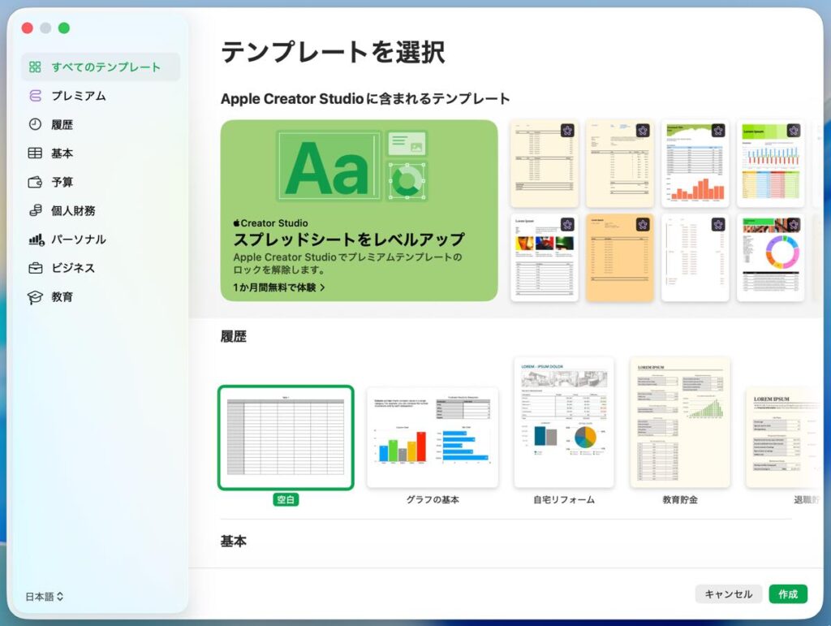Image resolution: width=831 pixels, height=626 pixels.
Task: Select the 空白 blank template thumbnail
Action: tap(286, 438)
